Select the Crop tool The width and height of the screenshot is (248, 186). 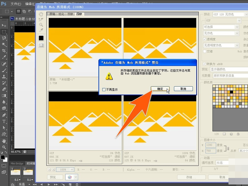[x=4, y=51]
